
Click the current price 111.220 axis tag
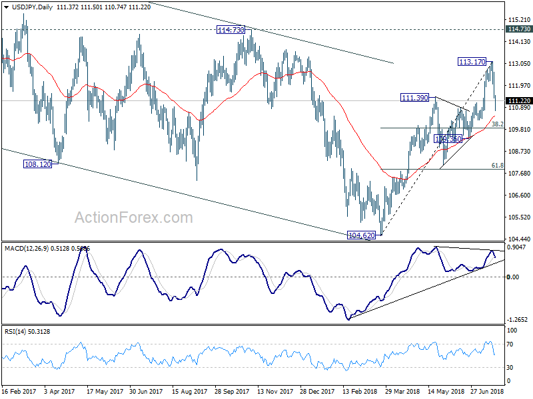tap(519, 101)
